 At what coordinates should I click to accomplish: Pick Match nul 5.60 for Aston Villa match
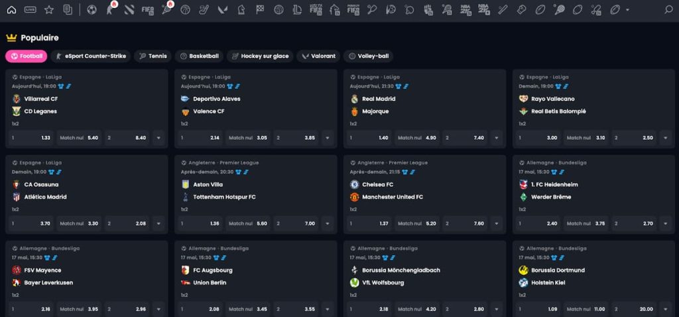248,223
